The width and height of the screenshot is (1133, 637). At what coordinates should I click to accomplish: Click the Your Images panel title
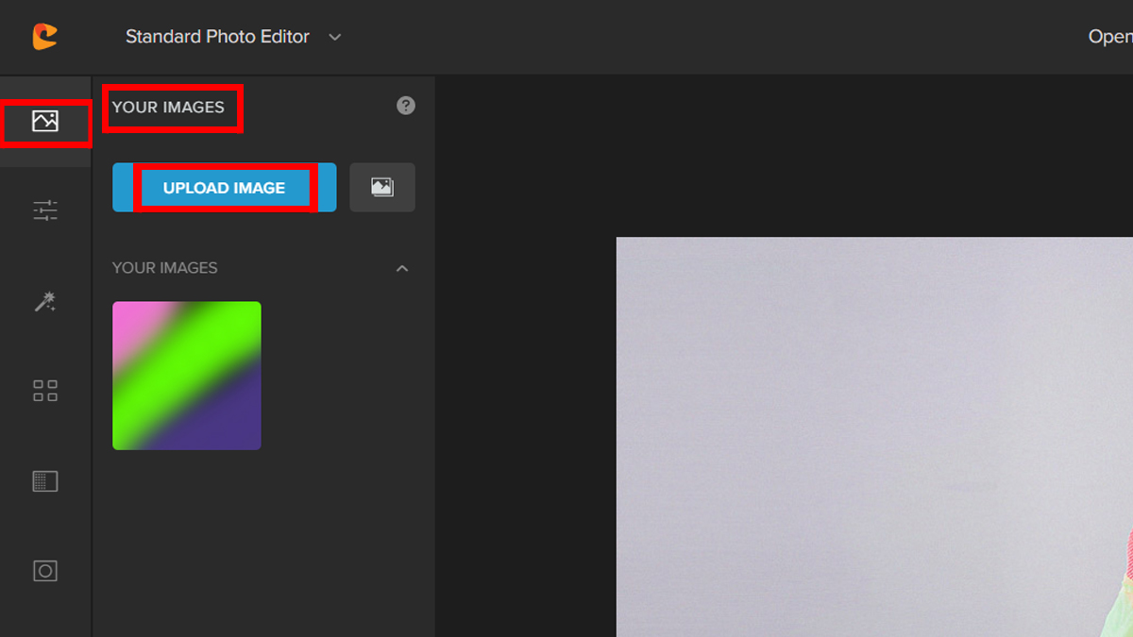(x=168, y=107)
